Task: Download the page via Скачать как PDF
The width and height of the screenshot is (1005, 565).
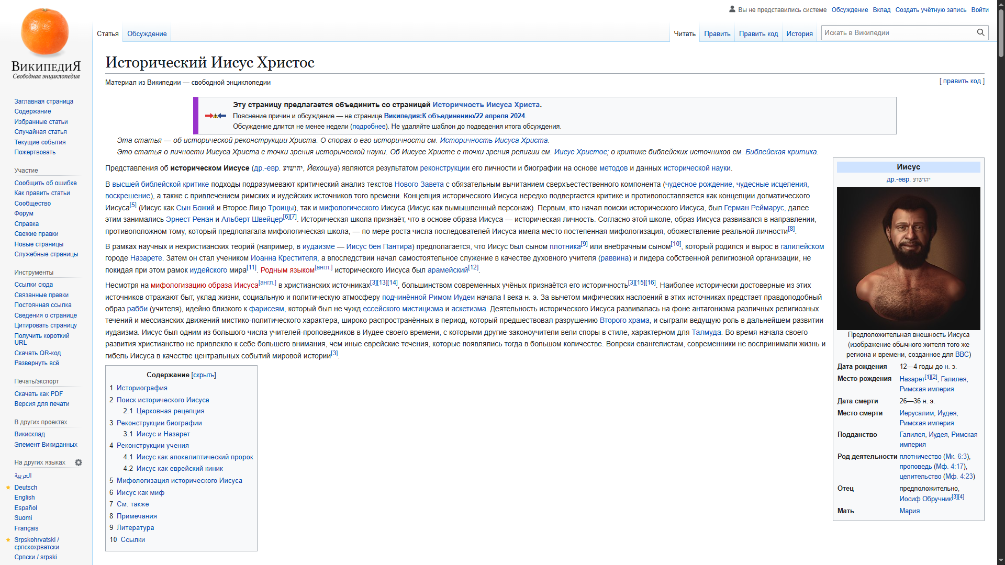Action: tap(39, 394)
